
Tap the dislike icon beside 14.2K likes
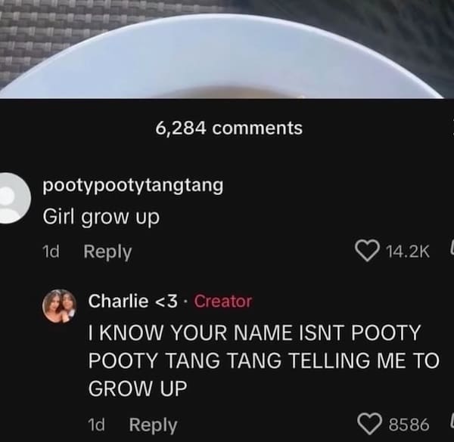[452, 249]
